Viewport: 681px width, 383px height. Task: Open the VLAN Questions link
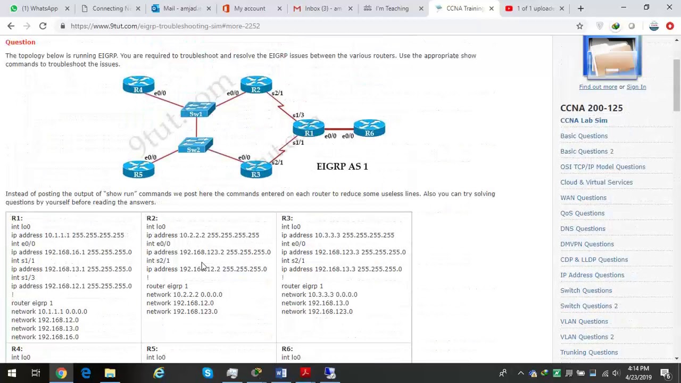pos(584,321)
